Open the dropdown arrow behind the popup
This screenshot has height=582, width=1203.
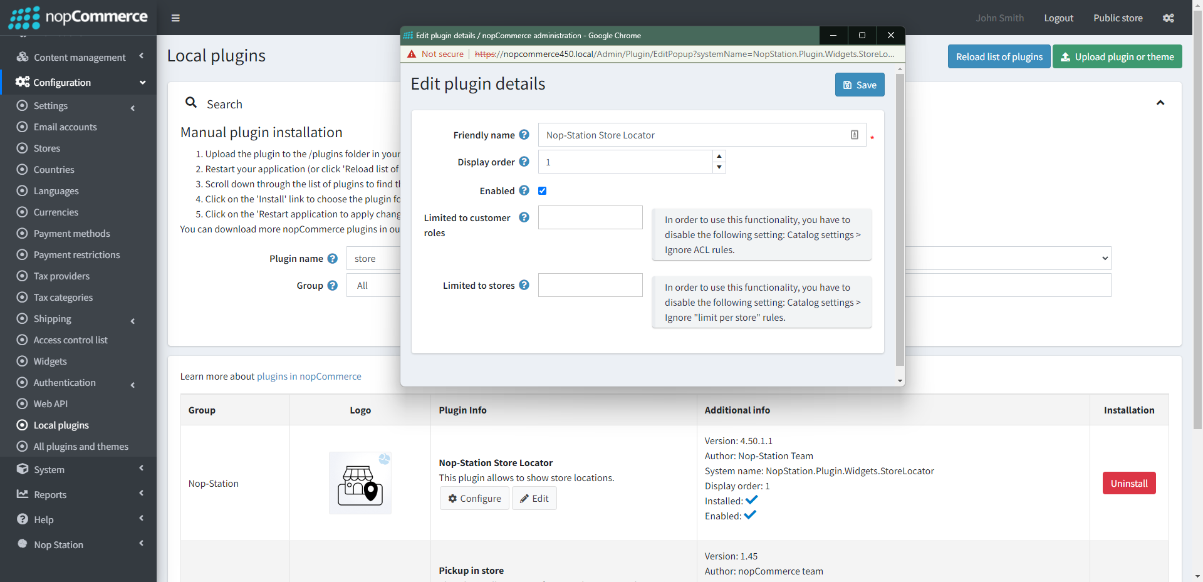[1105, 258]
